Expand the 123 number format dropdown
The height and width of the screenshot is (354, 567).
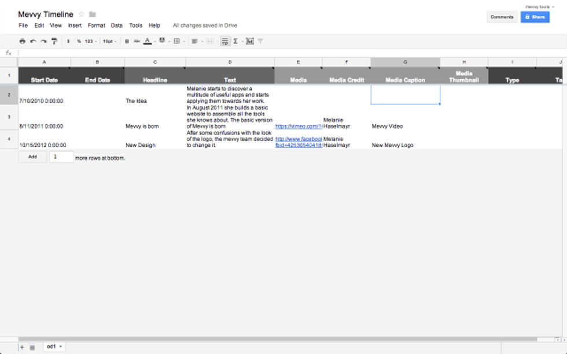(90, 42)
